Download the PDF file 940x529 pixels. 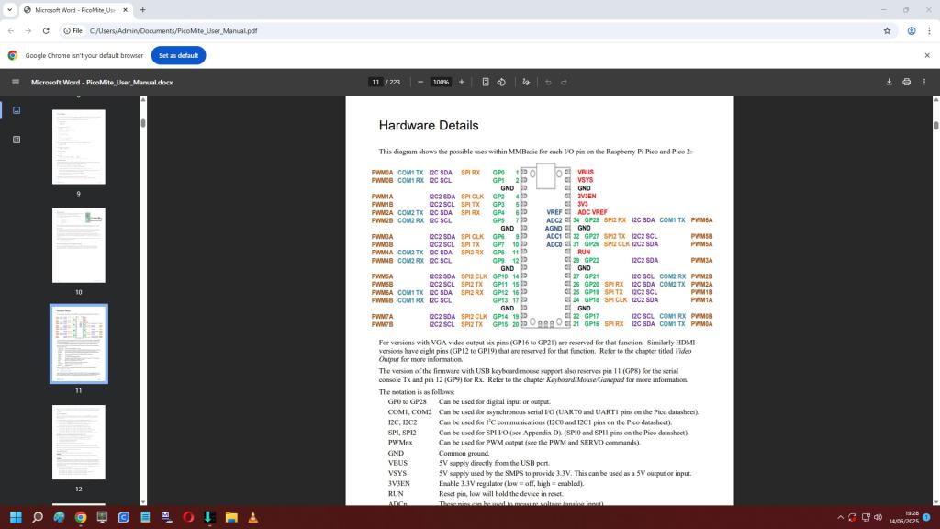889,82
